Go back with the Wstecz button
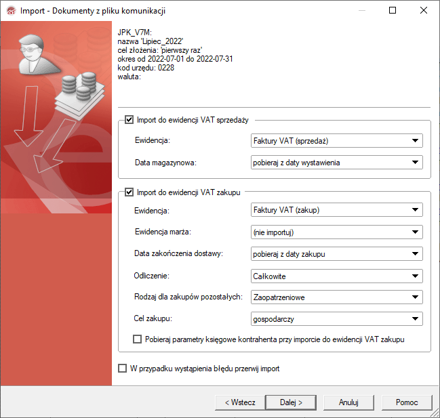The height and width of the screenshot is (418, 440). pos(240,402)
